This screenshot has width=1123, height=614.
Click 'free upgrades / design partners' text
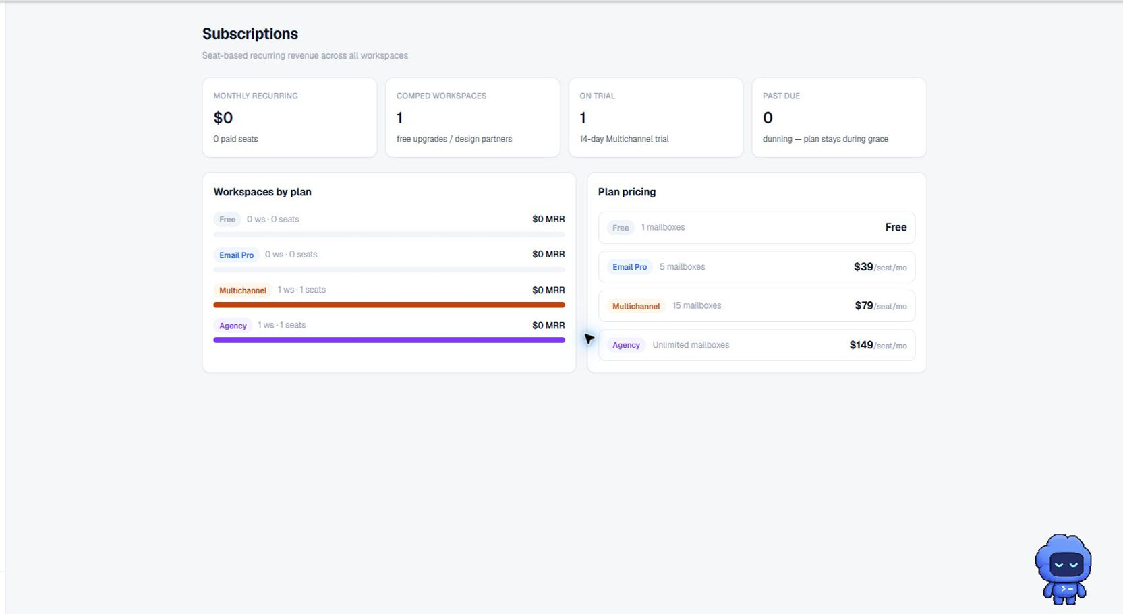(454, 139)
